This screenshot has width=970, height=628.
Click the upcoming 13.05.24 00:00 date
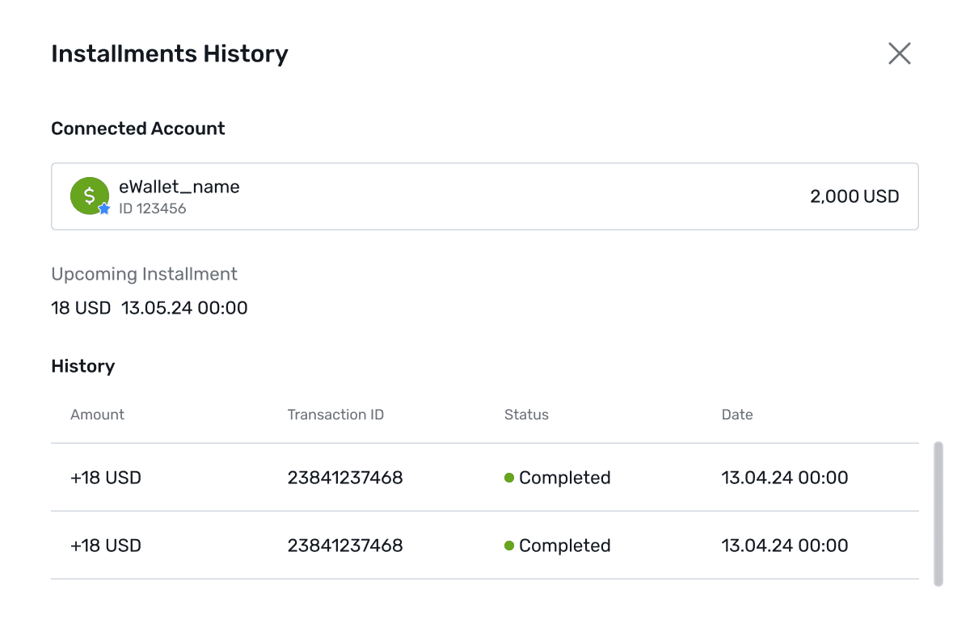[184, 308]
